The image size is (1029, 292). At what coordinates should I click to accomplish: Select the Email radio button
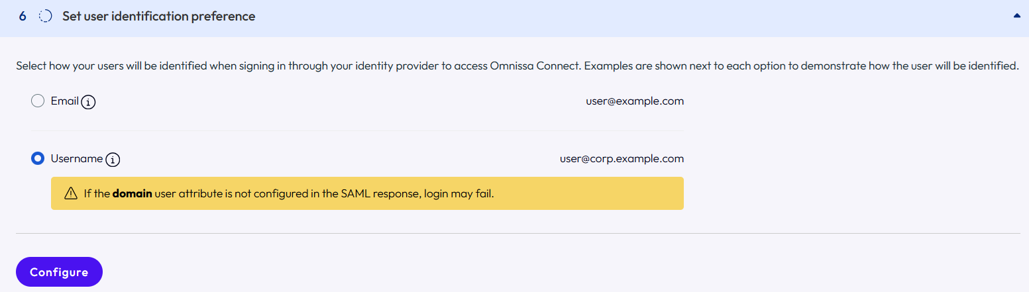click(38, 101)
